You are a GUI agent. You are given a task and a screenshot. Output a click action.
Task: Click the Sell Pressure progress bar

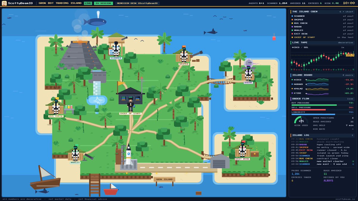coord(322,110)
